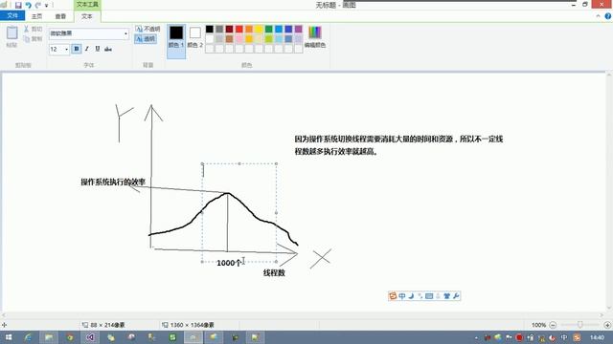Screen dimensions: 613x344
Task: Click the '1360 × 1364像素' canvas size readout
Action: [x=192, y=325]
